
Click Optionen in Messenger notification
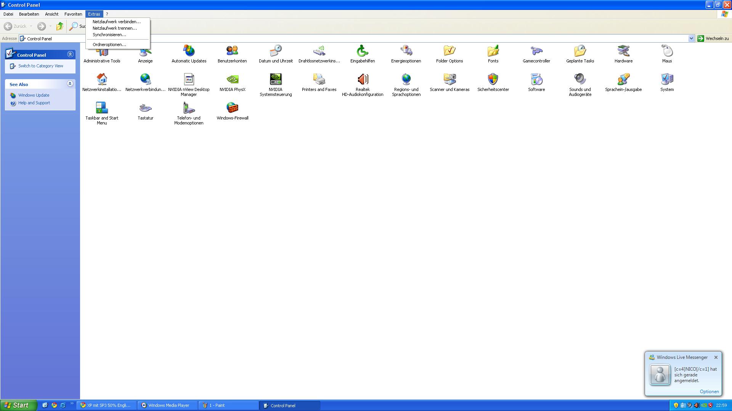point(709,392)
